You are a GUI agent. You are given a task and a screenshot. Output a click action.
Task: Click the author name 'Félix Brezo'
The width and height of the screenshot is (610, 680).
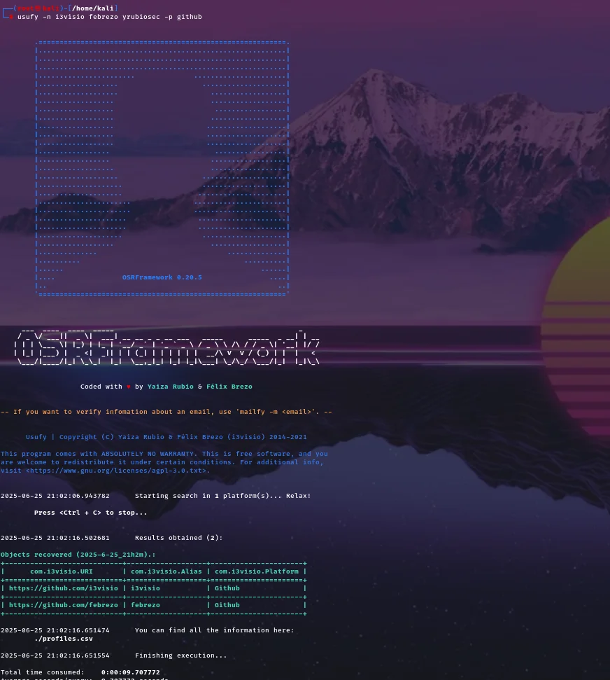pyautogui.click(x=229, y=387)
